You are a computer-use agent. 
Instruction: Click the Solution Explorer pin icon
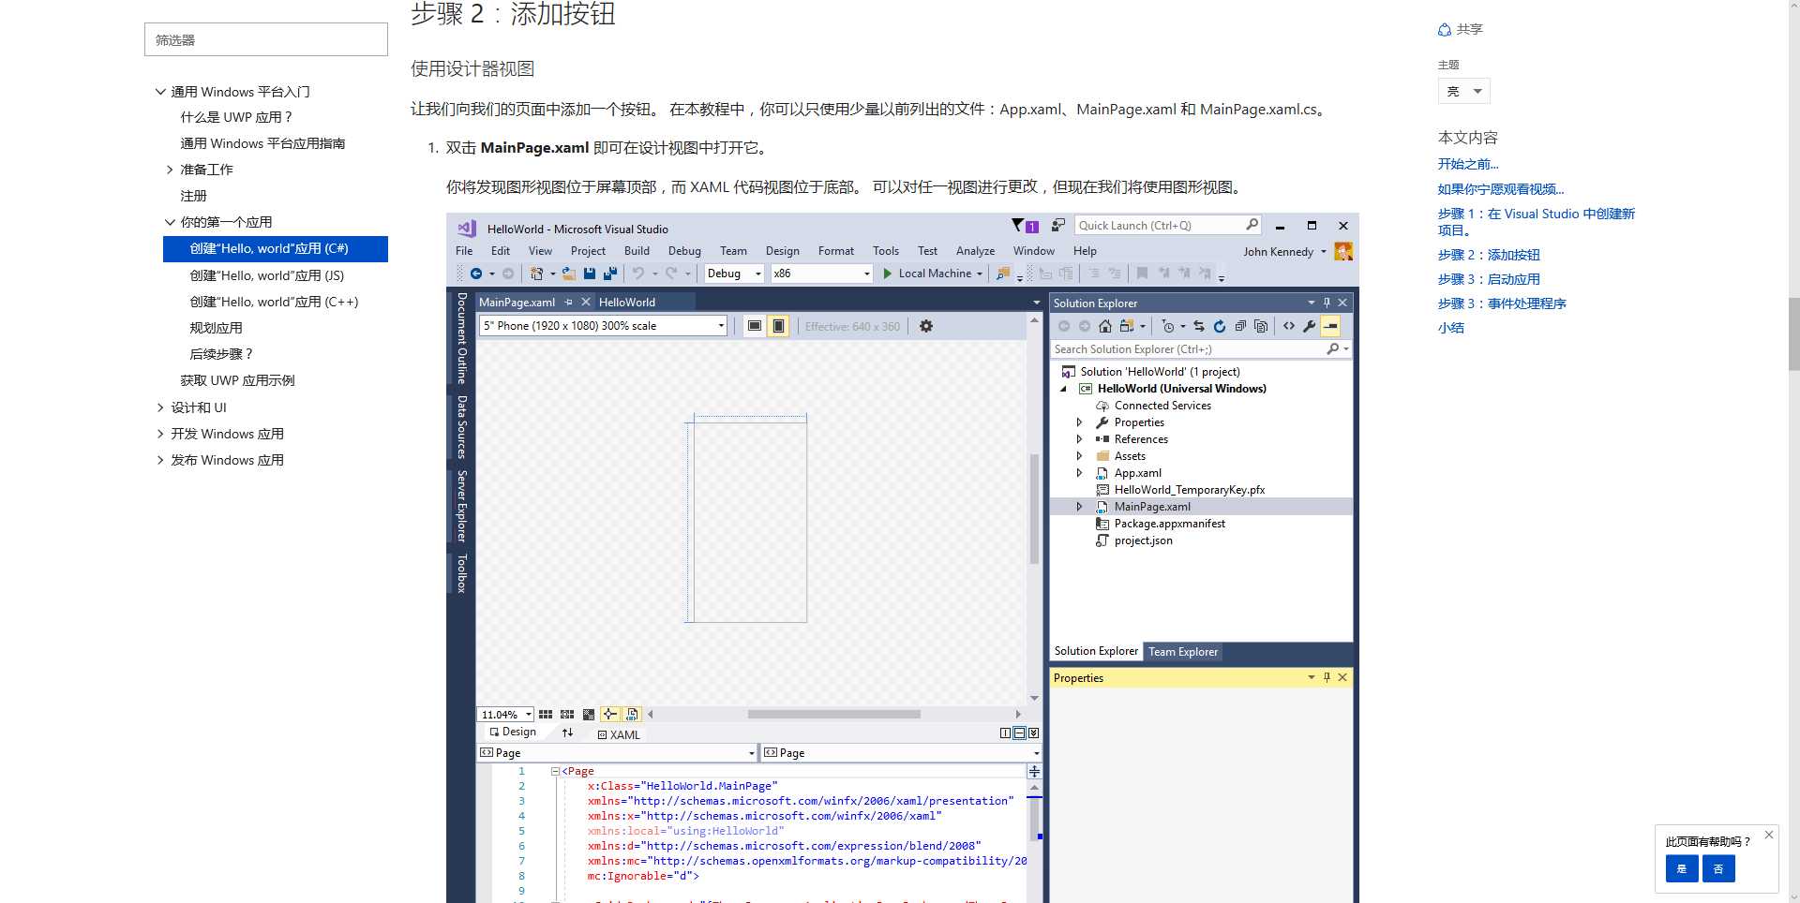click(x=1327, y=303)
